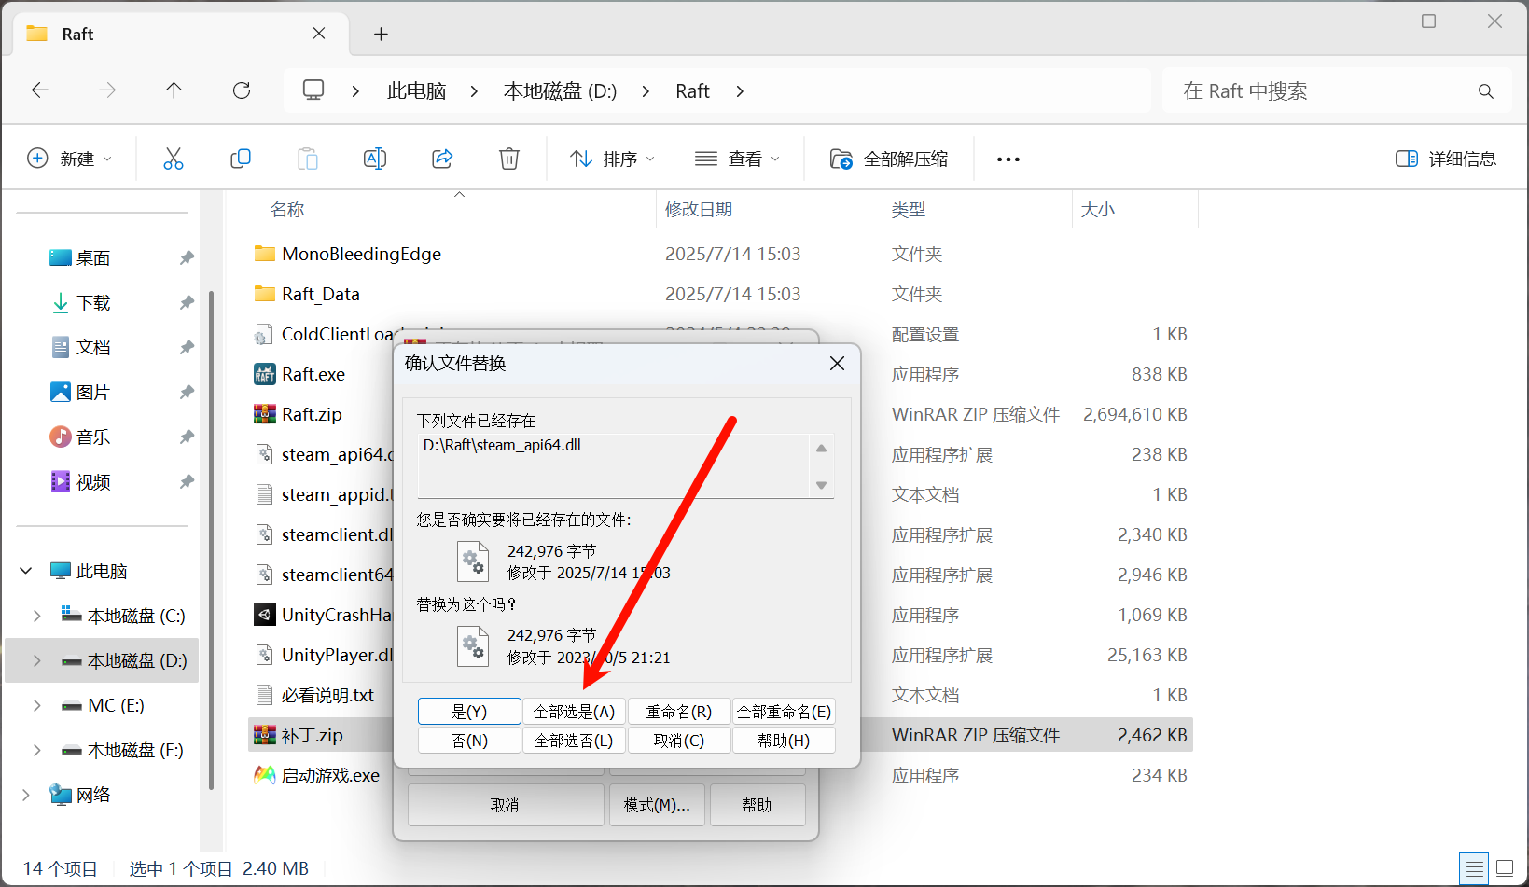1529x887 pixels.
Task: Click the share icon in toolbar
Action: [x=442, y=159]
